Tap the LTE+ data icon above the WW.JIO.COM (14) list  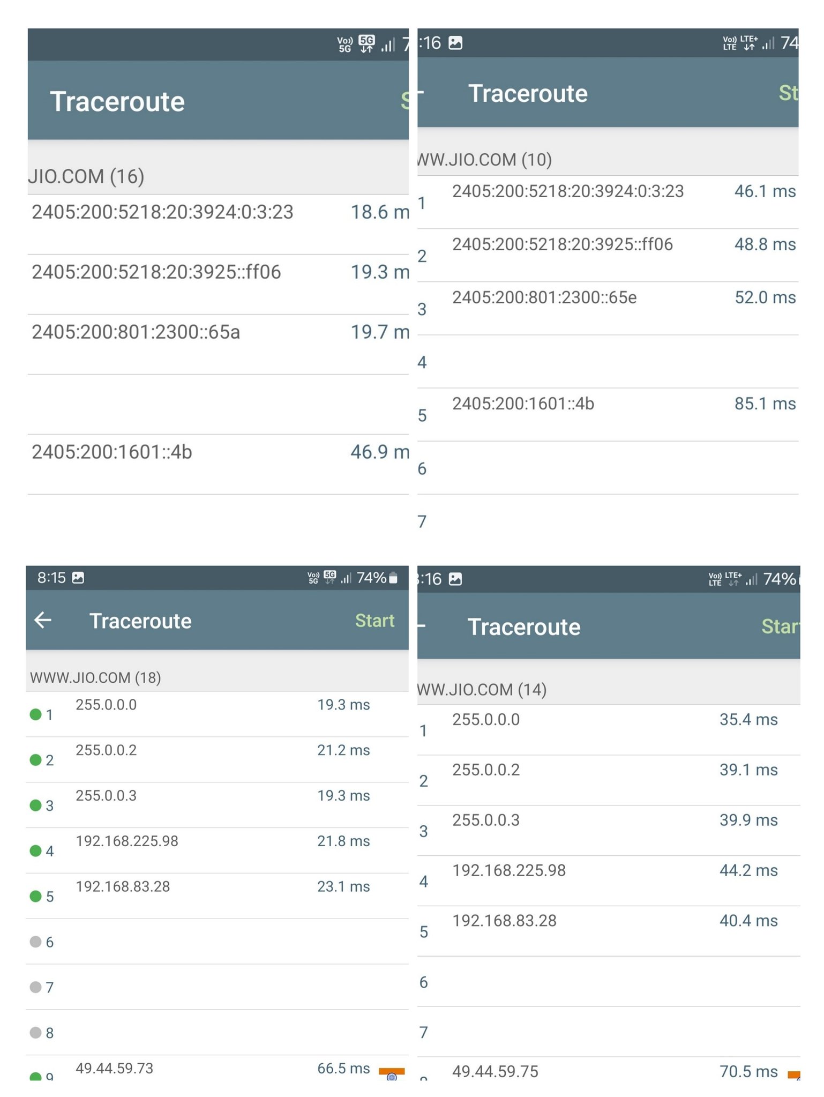point(733,579)
